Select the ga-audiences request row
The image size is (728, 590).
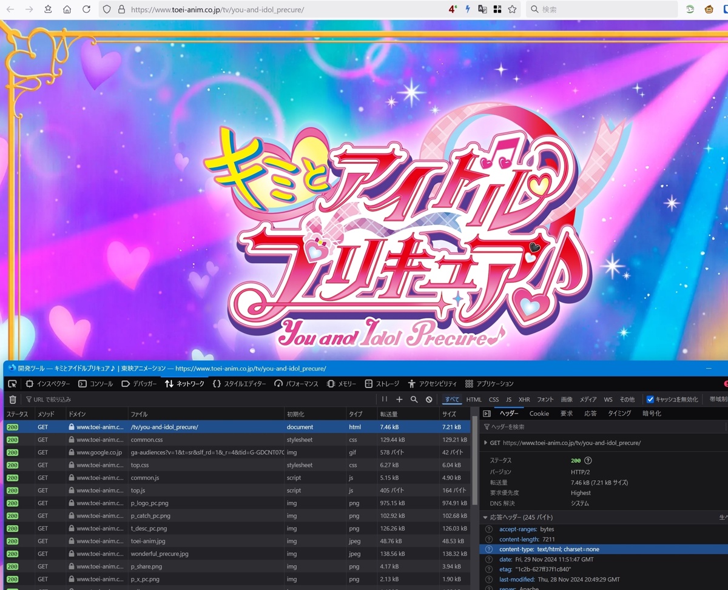(x=238, y=452)
